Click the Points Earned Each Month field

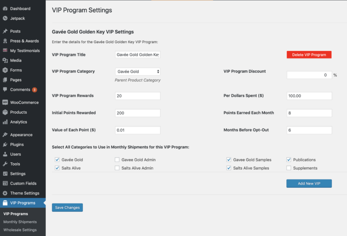(309, 113)
